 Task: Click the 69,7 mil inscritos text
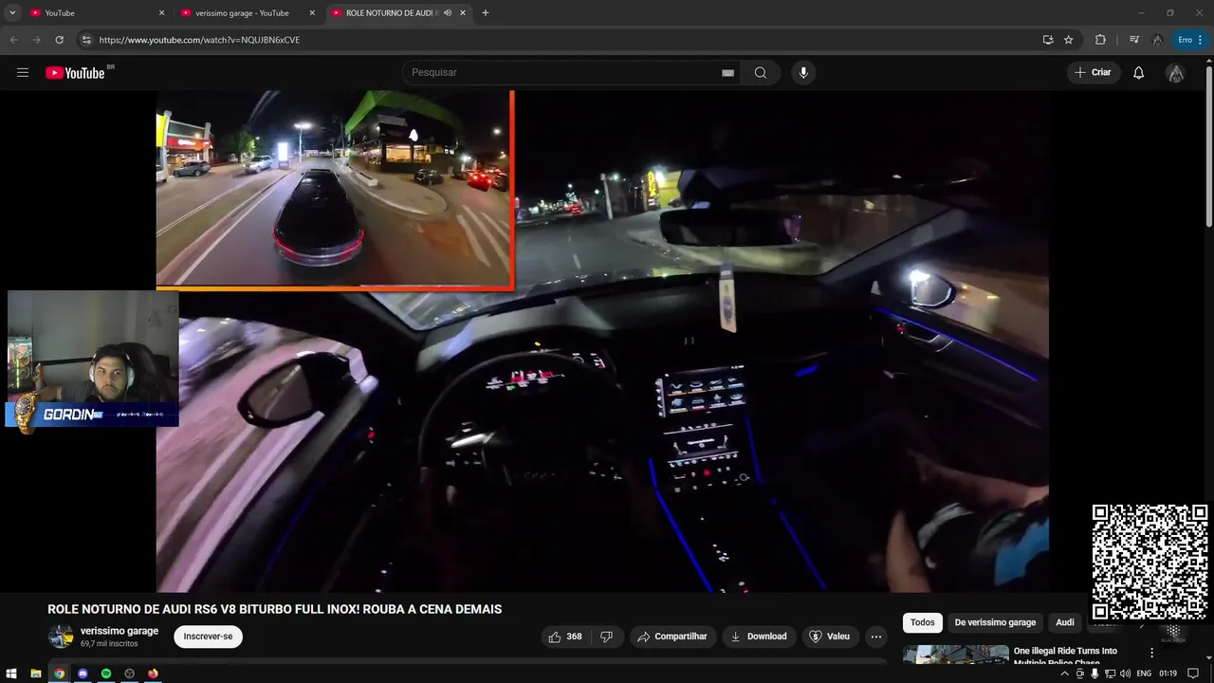click(x=109, y=644)
